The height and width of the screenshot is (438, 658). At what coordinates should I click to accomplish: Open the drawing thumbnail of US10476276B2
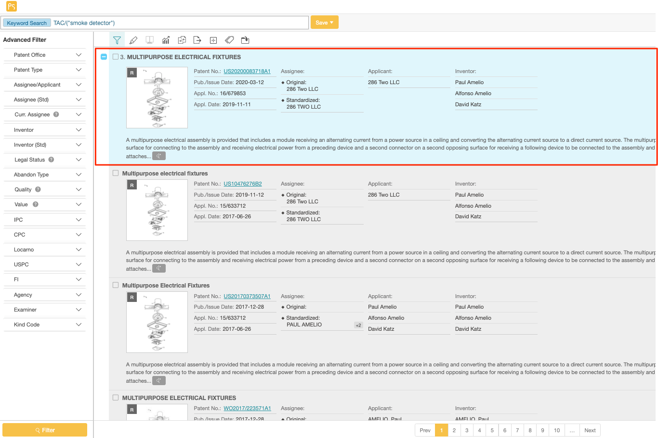tap(157, 210)
